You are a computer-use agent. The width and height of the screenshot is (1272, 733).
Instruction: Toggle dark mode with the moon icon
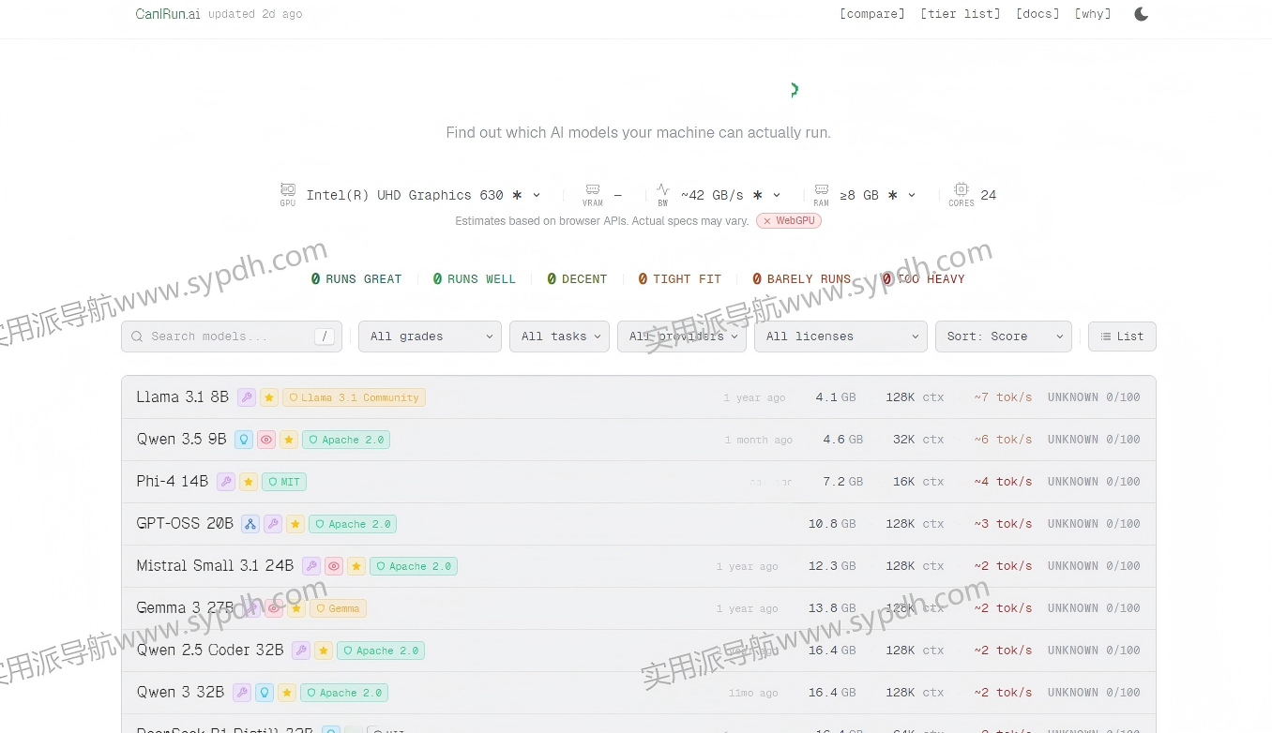(x=1141, y=13)
